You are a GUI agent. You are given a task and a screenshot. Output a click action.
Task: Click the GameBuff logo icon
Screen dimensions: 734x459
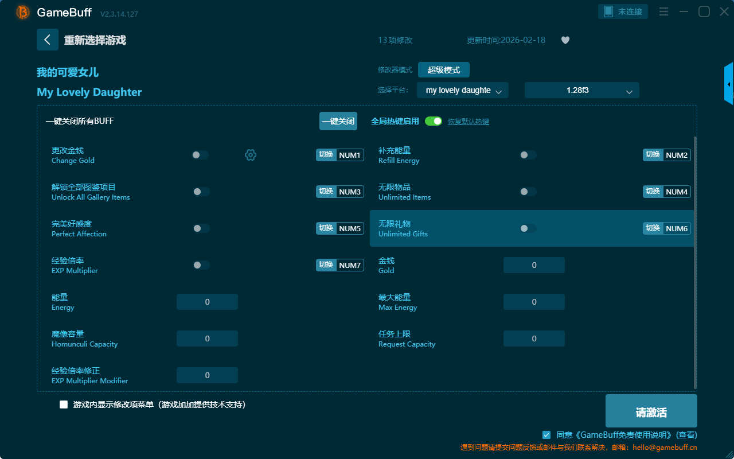pos(23,12)
